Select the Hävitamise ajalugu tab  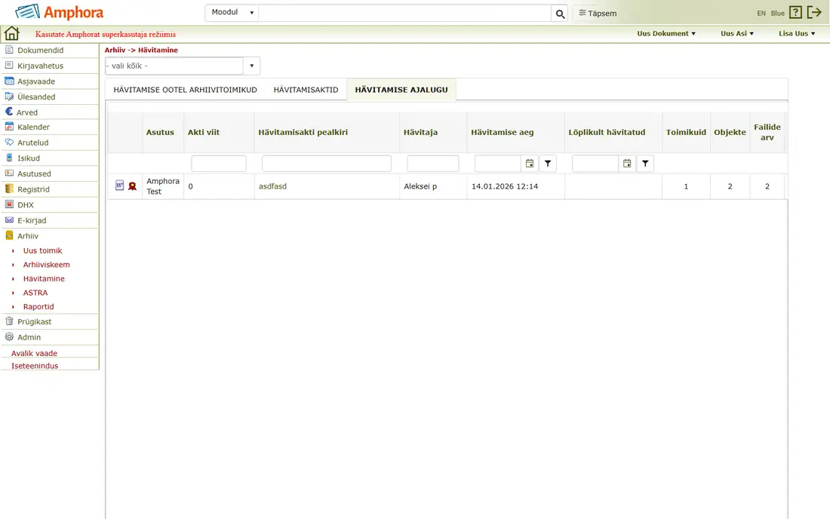401,90
